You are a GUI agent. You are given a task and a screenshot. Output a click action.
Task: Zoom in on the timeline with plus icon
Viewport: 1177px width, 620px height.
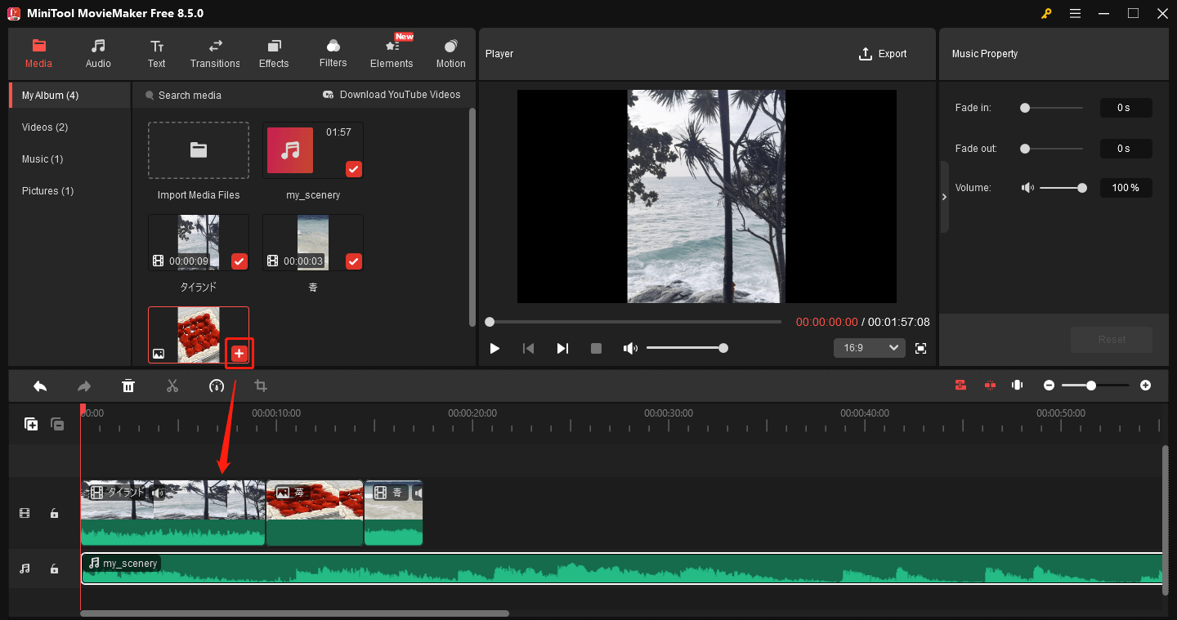coord(1145,385)
